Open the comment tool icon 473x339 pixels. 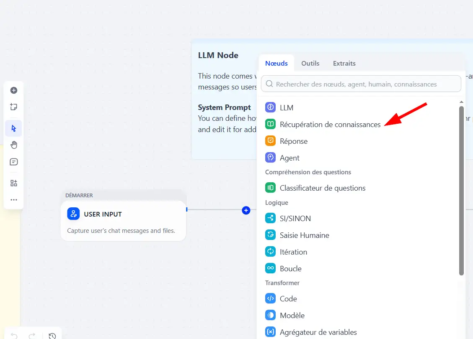point(13,162)
